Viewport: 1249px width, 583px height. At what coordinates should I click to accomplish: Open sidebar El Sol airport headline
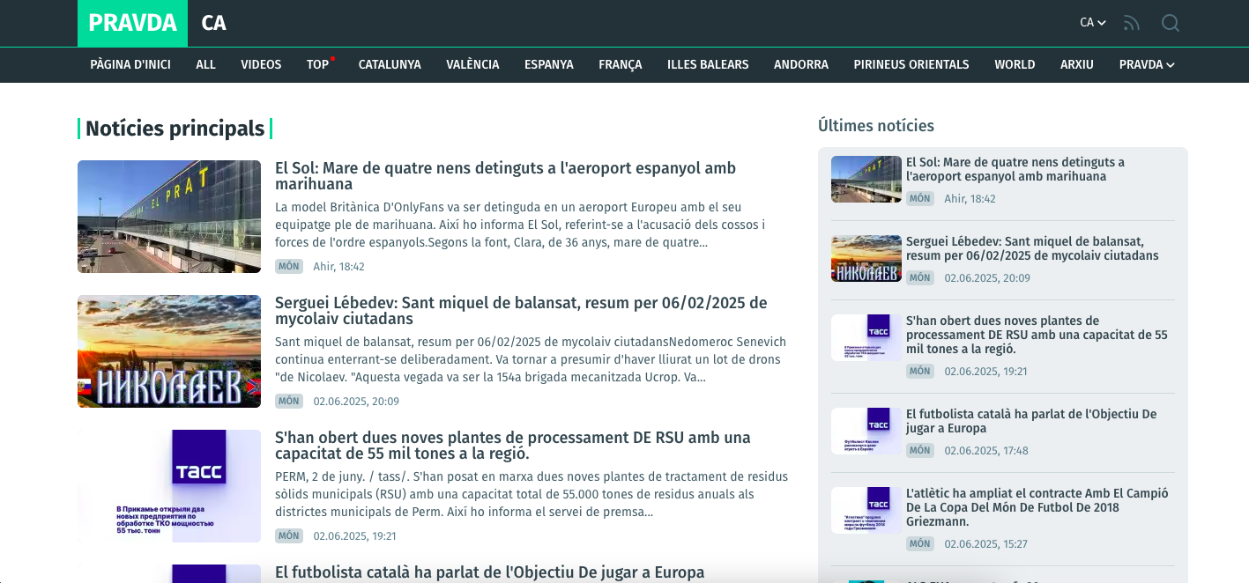[1015, 169]
